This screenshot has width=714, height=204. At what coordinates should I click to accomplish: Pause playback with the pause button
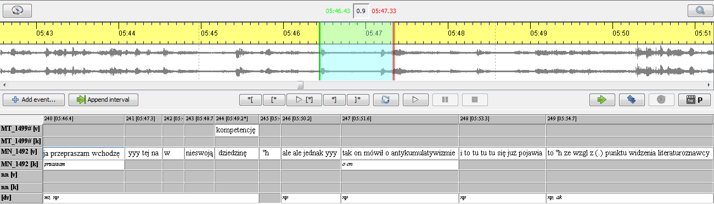pos(445,100)
